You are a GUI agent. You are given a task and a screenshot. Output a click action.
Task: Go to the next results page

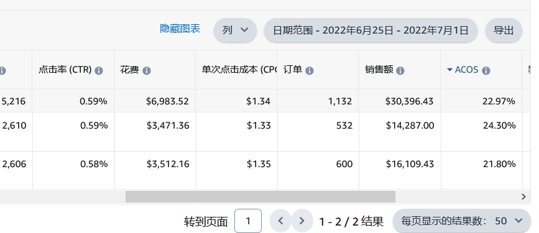point(302,221)
